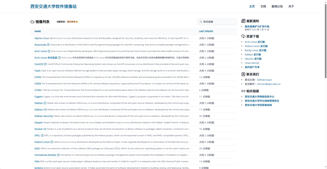Click the orange status indicator dot

(77, 22)
